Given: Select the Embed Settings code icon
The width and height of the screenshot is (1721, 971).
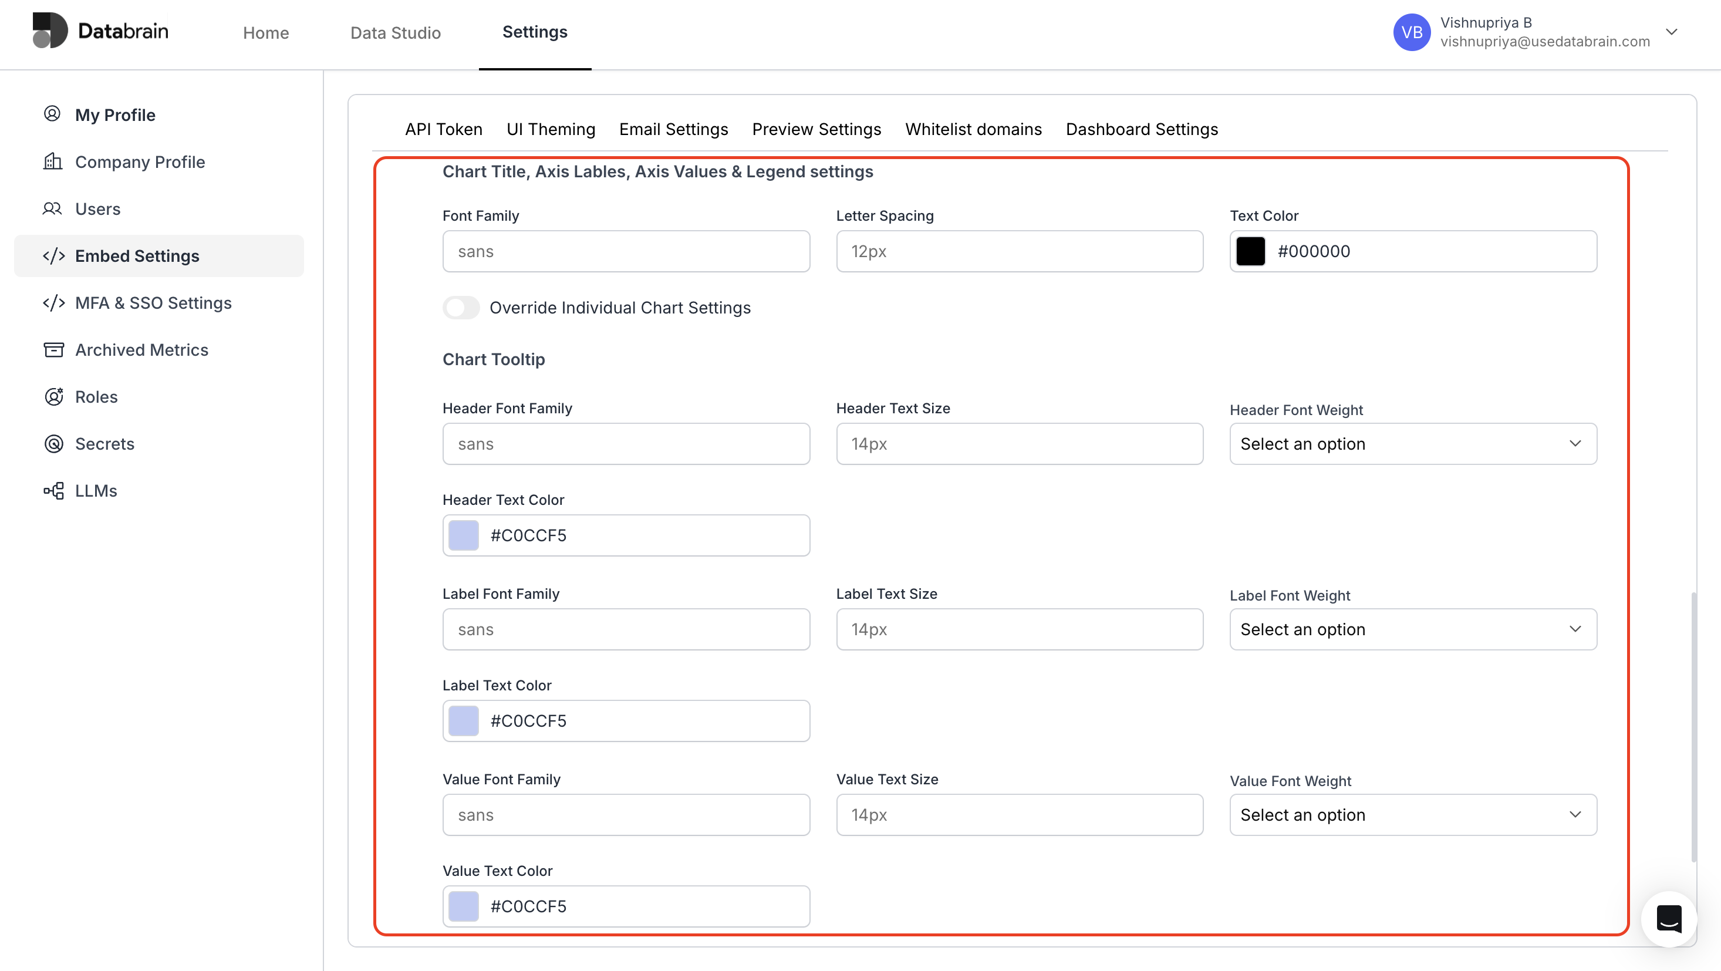Looking at the screenshot, I should pyautogui.click(x=54, y=255).
